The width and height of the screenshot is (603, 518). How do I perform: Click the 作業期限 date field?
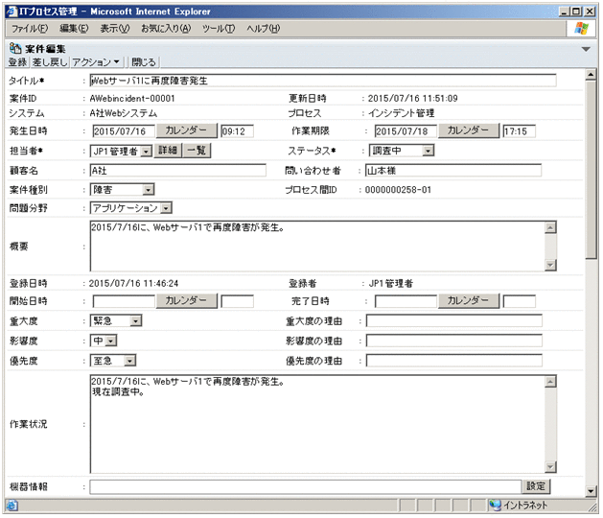pyautogui.click(x=406, y=131)
